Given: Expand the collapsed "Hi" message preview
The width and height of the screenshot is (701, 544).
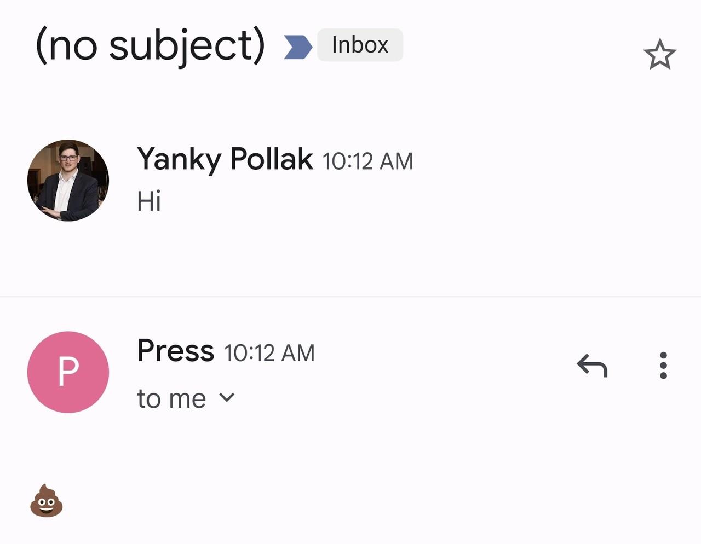Looking at the screenshot, I should coord(149,201).
